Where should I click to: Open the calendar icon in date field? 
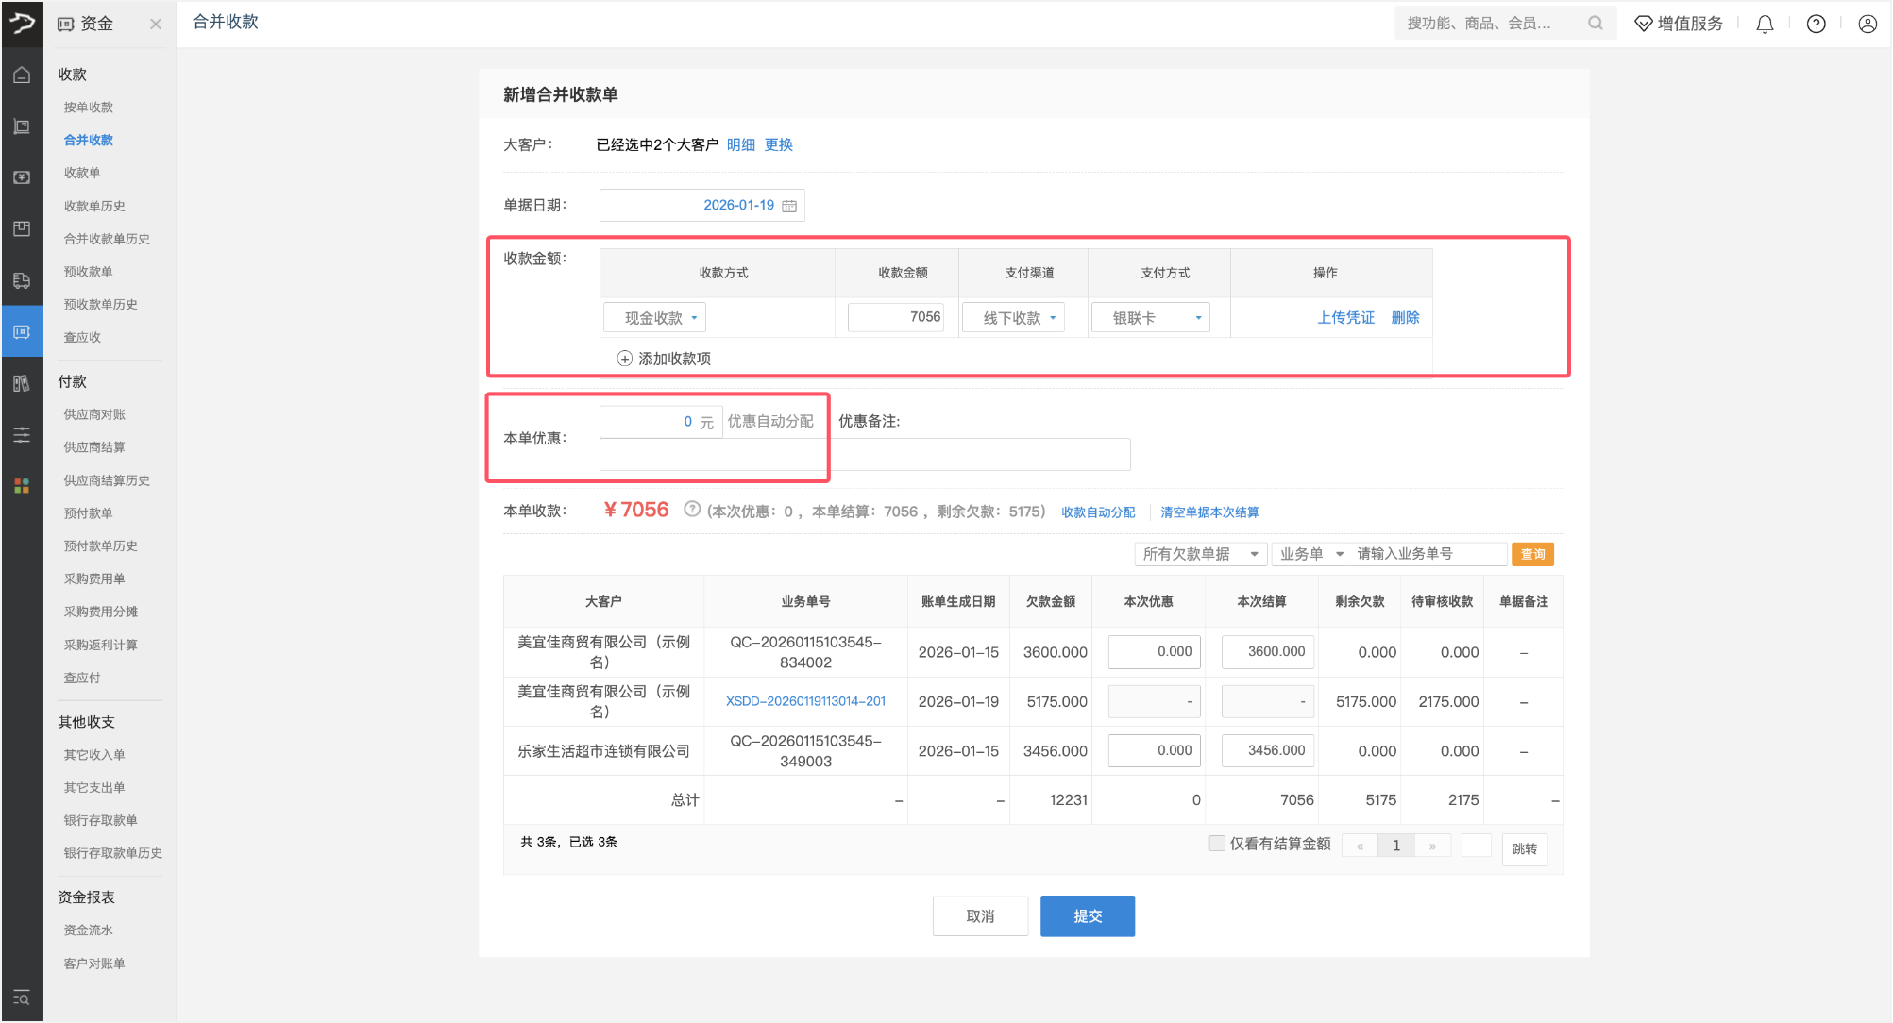(789, 206)
